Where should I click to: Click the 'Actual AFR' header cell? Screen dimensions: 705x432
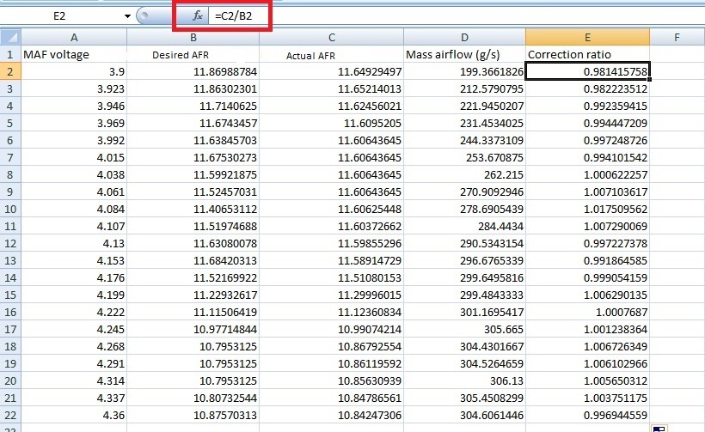tap(331, 54)
